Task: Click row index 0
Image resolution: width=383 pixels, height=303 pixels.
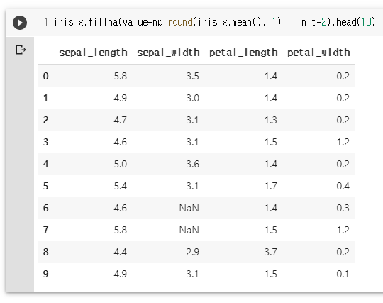Action: coord(45,76)
